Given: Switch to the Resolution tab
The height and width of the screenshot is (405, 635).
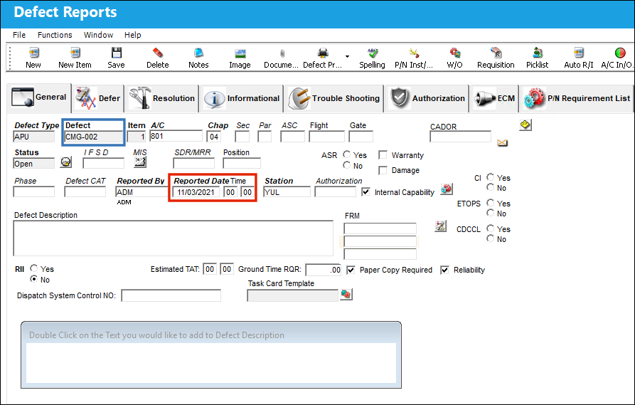Looking at the screenshot, I should pyautogui.click(x=162, y=98).
